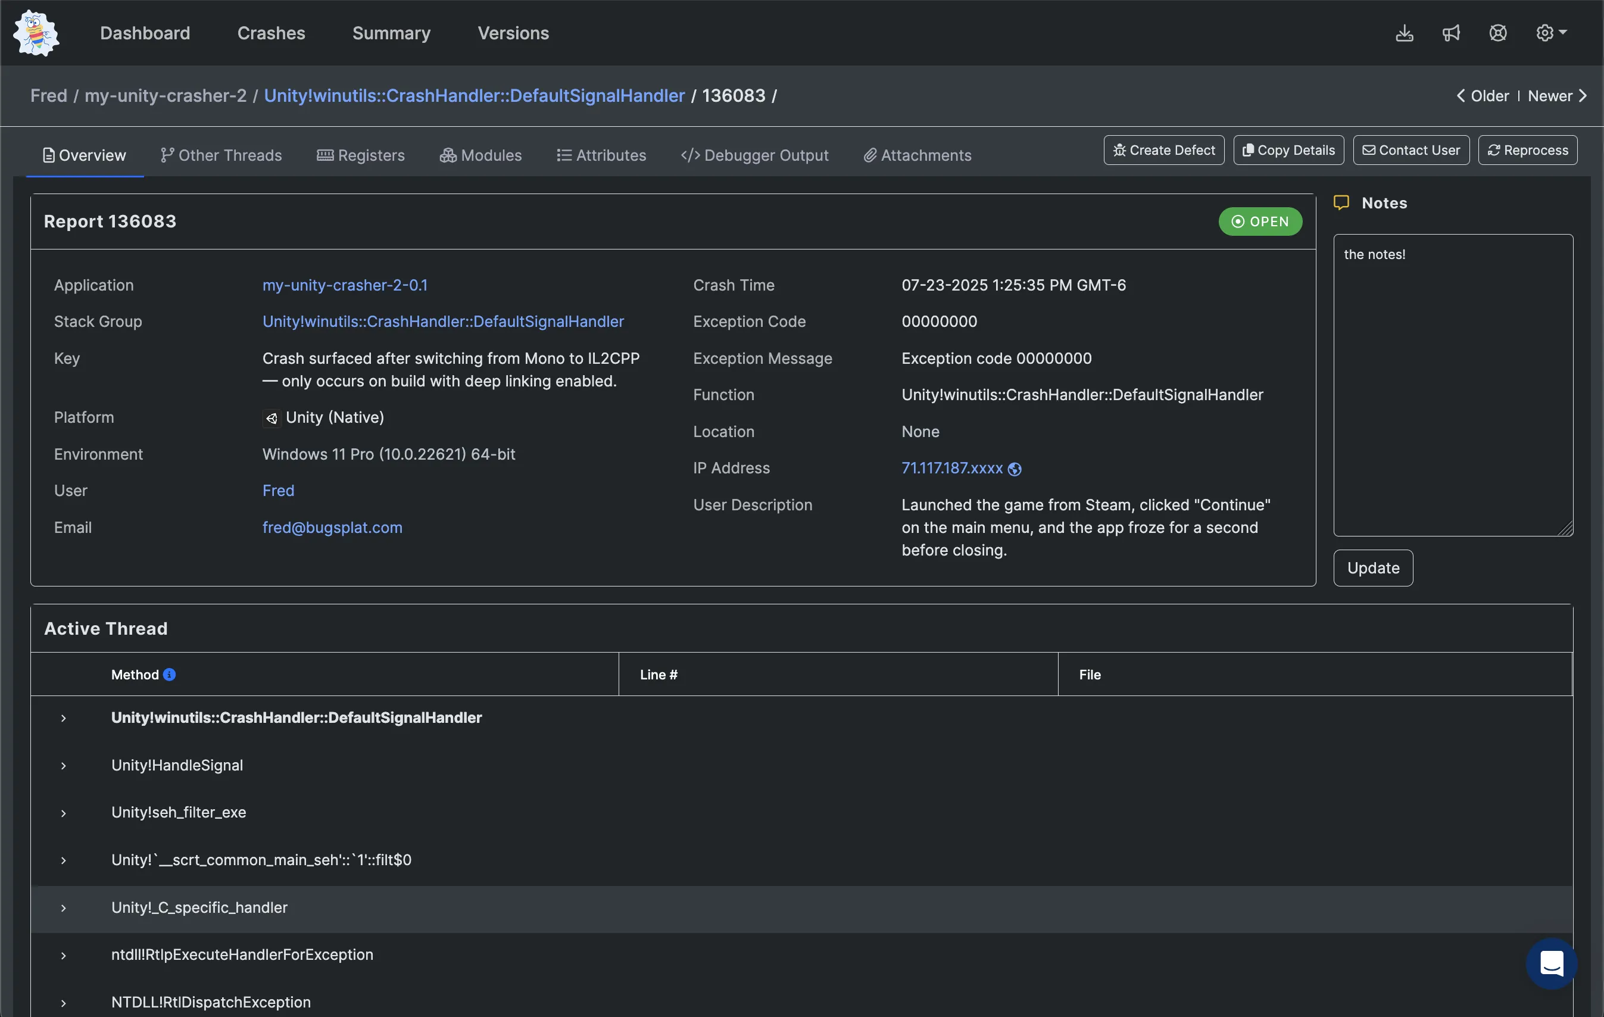Go to Dashboard
1604x1017 pixels.
pos(145,33)
